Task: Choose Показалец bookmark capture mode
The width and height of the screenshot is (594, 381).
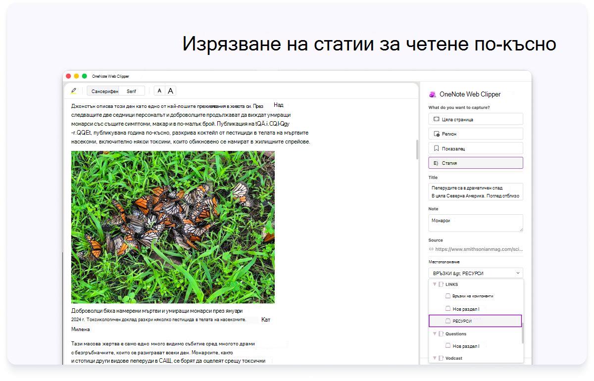Action: point(476,148)
